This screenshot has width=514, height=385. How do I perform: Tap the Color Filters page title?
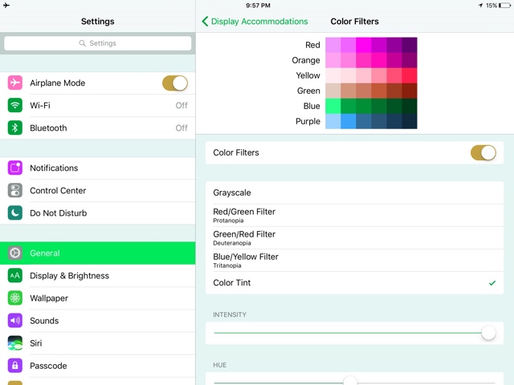point(354,22)
